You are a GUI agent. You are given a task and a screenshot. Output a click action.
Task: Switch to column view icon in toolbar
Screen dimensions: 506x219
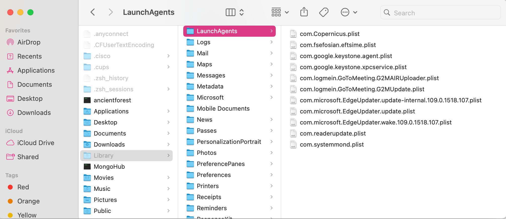pos(231,12)
